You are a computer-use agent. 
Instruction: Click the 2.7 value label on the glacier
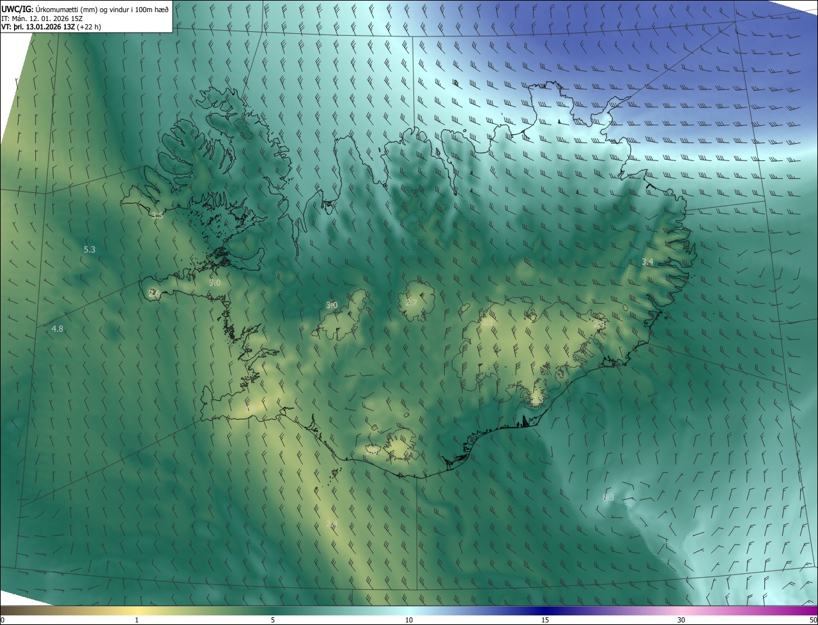(412, 302)
